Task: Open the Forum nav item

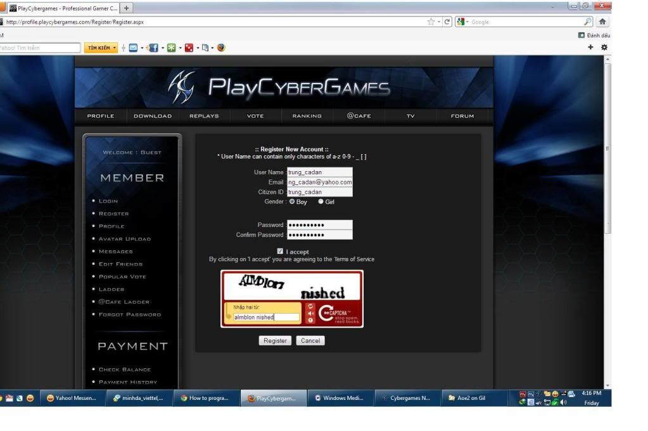Action: pyautogui.click(x=462, y=116)
